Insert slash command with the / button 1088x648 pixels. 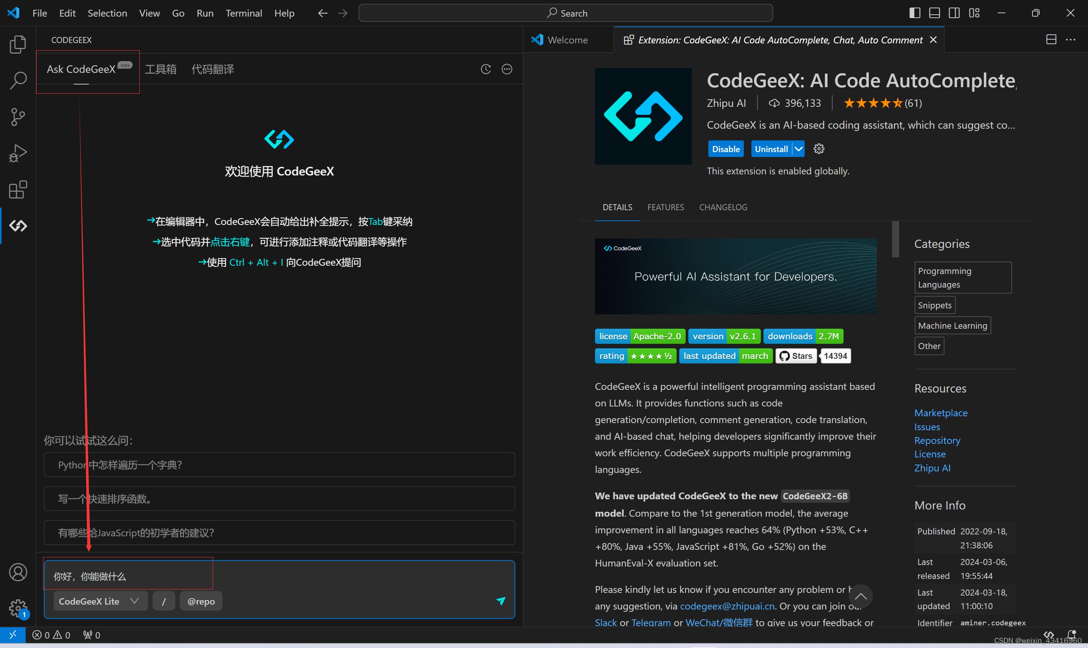(164, 601)
